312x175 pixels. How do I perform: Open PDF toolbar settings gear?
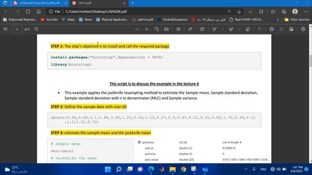click(x=303, y=29)
